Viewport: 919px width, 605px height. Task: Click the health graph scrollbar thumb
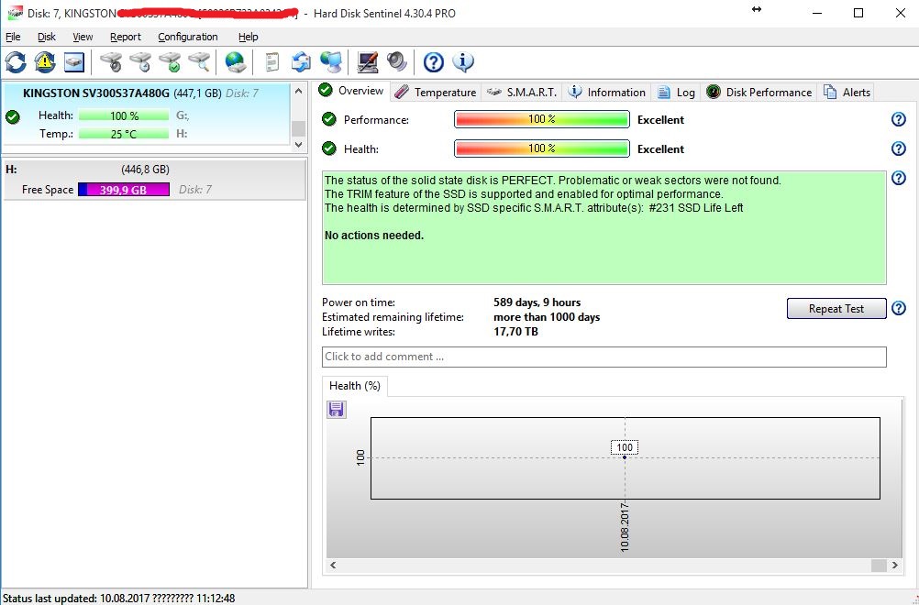pyautogui.click(x=879, y=566)
